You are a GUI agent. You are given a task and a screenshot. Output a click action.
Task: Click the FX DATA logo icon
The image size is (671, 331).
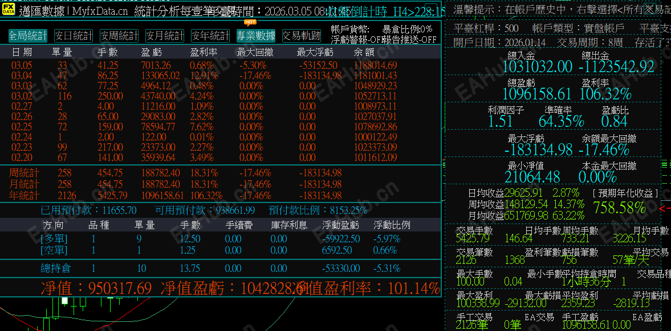click(x=9, y=9)
